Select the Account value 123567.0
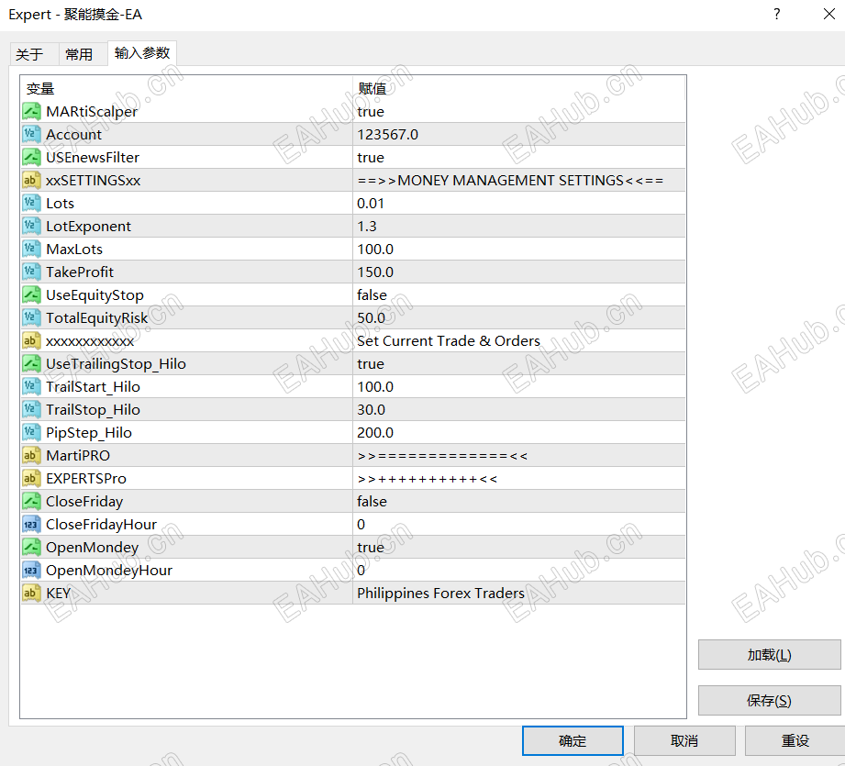The image size is (845, 766). (387, 135)
